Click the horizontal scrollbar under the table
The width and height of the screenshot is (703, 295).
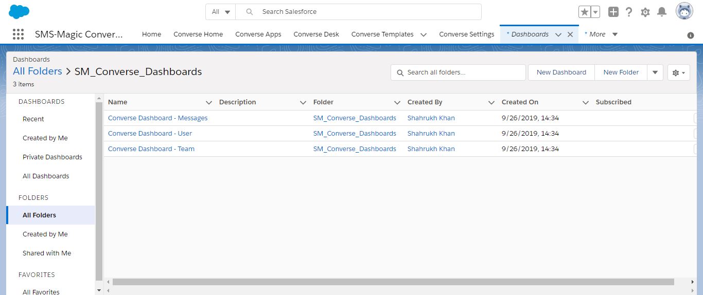click(393, 282)
